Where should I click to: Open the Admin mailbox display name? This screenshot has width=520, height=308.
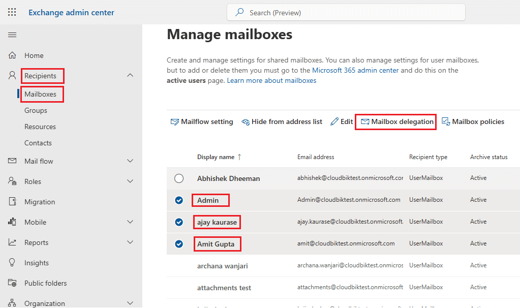(208, 200)
